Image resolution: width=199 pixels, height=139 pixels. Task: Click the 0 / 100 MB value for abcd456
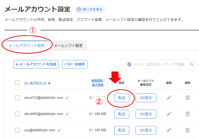click(98, 114)
